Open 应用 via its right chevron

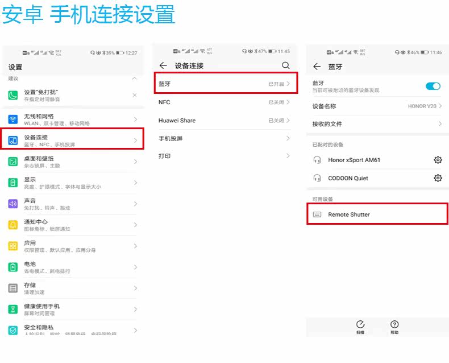pos(135,246)
